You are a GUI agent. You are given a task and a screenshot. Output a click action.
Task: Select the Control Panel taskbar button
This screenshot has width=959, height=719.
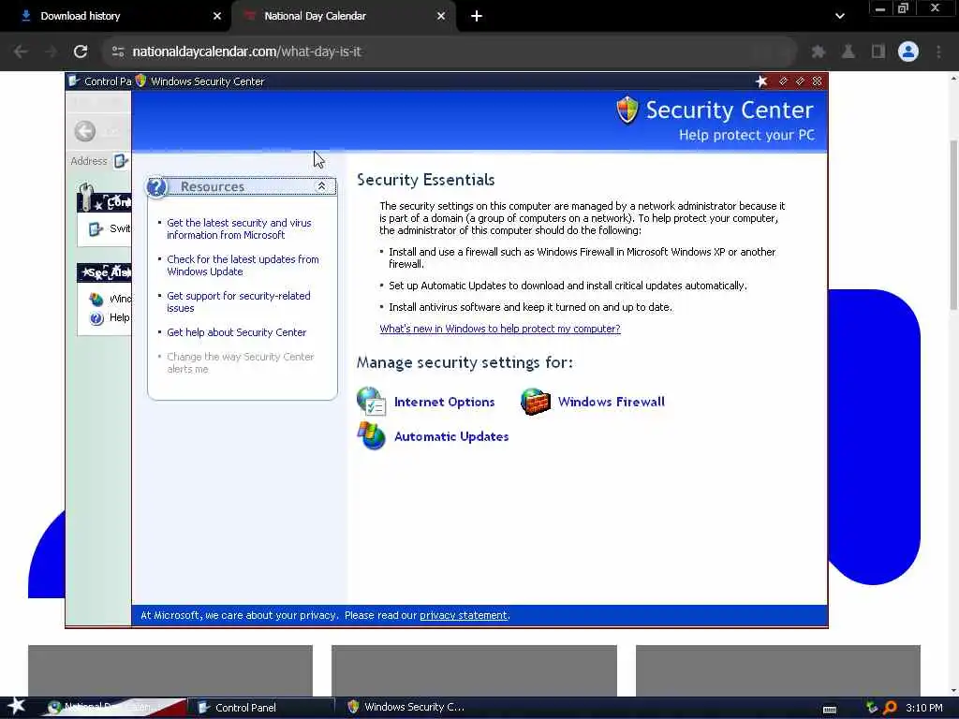point(260,708)
